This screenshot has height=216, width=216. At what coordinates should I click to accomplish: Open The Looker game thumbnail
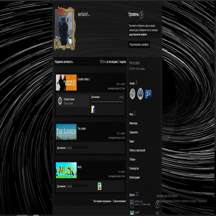tap(66, 132)
